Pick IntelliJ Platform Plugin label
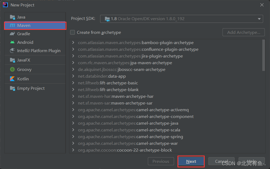 (x=39, y=51)
